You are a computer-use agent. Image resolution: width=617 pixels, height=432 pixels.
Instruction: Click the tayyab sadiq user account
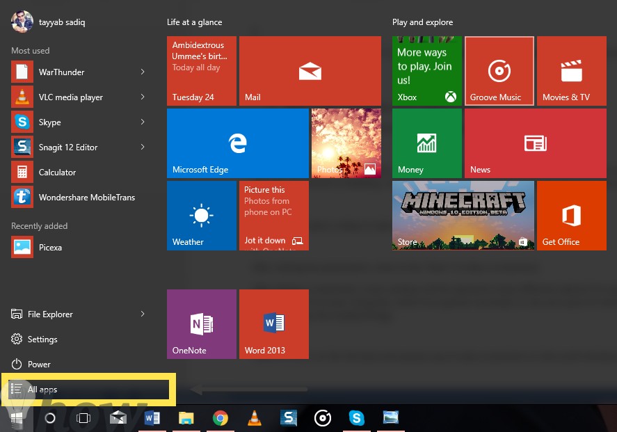[x=48, y=22]
